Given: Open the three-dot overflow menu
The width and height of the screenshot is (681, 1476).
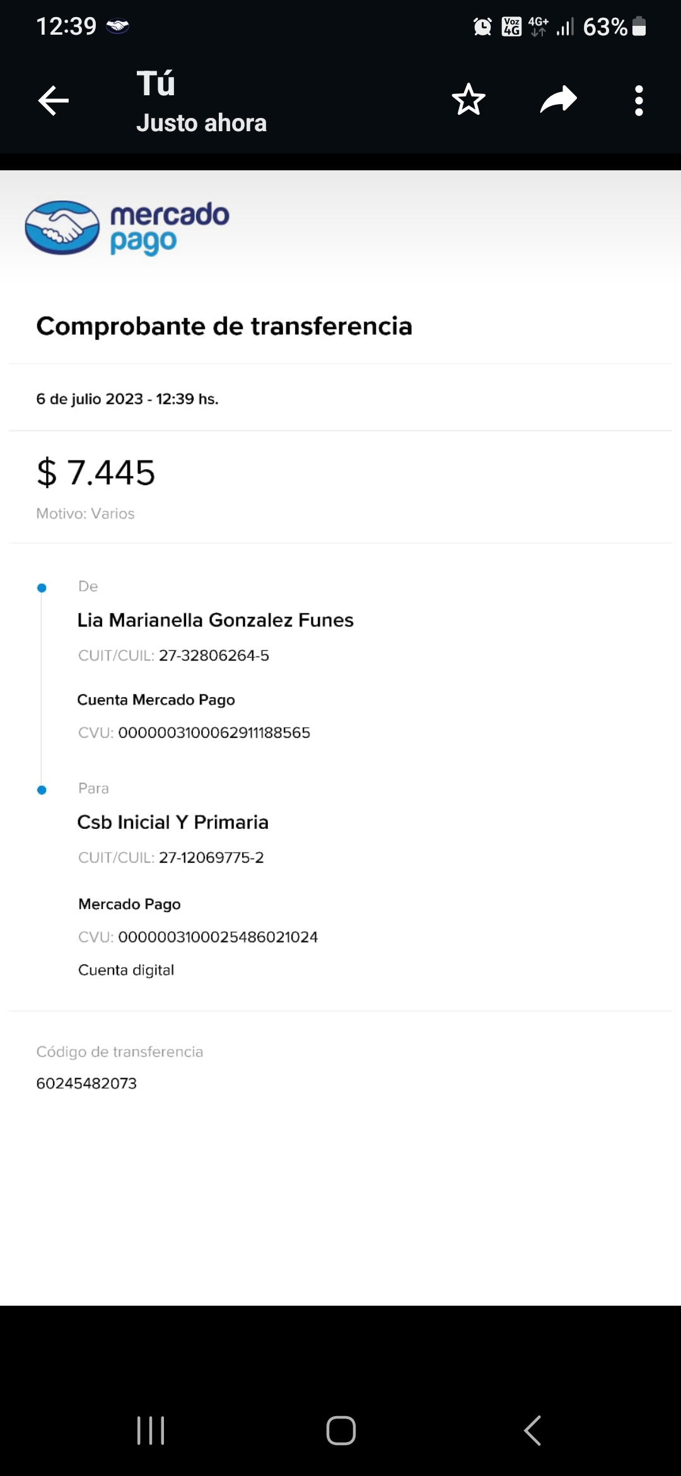Looking at the screenshot, I should pos(639,101).
